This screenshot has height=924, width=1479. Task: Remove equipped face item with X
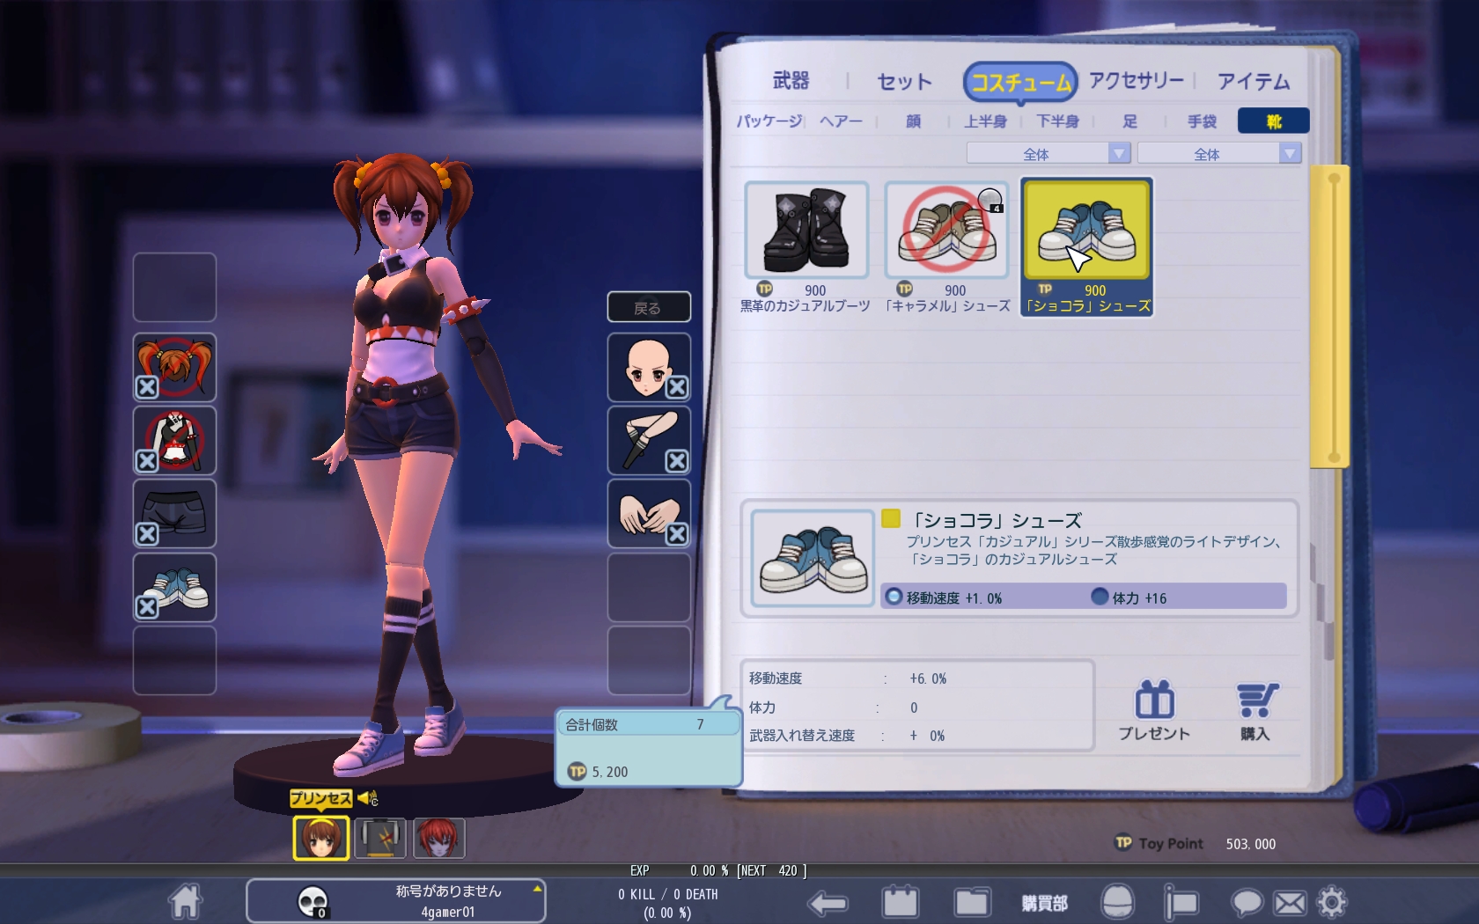pyautogui.click(x=676, y=387)
